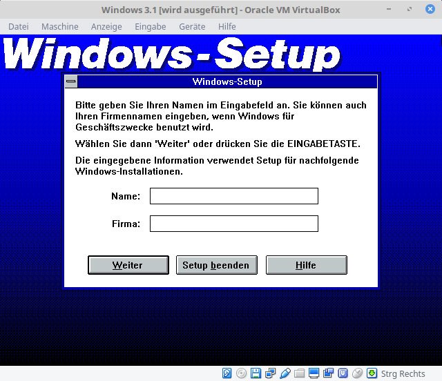
Task: Open the Anzeige menu
Action: pos(106,26)
